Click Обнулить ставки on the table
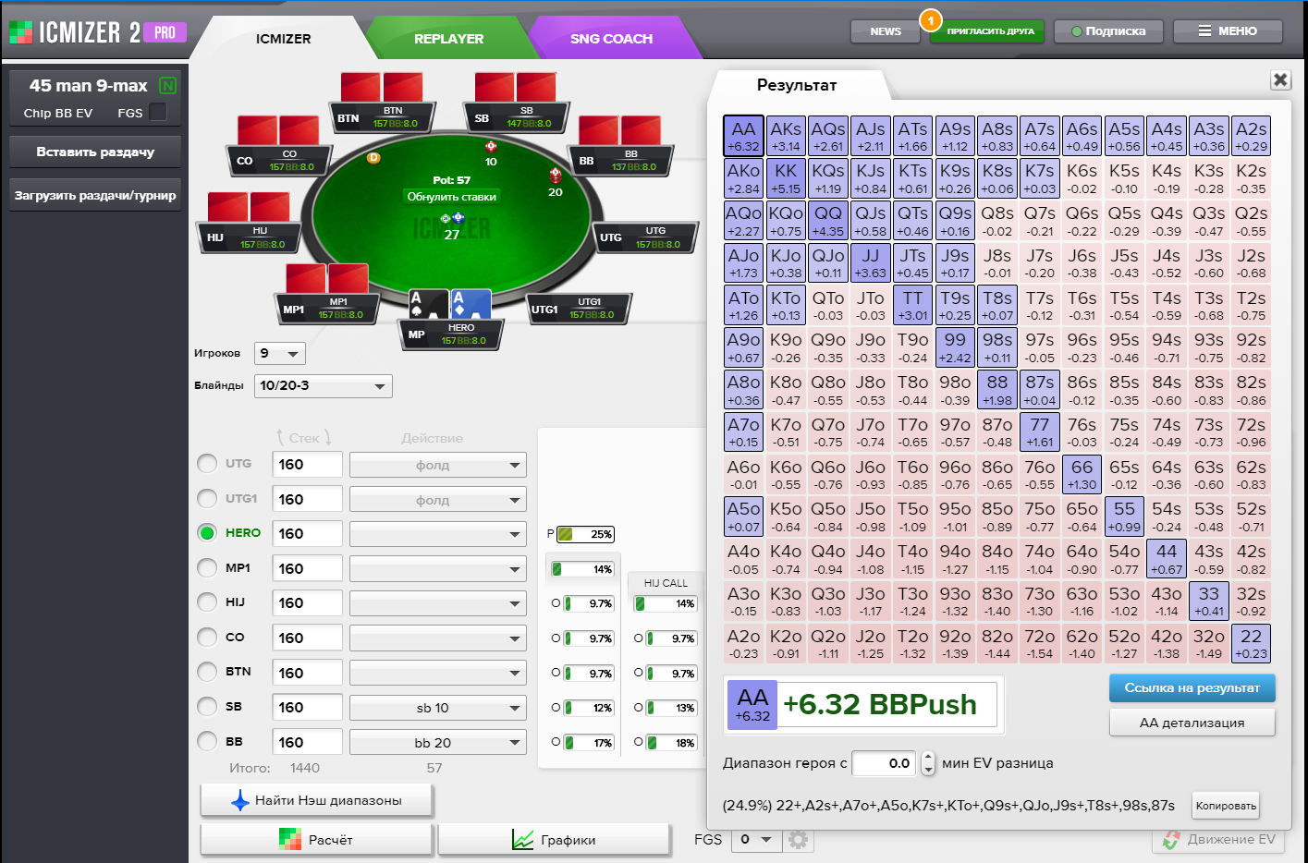Screen dimensions: 1308x863 pyautogui.click(x=451, y=197)
